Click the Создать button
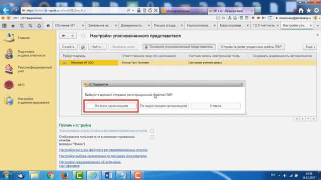Viewport: 321px width, 180px height. (68, 47)
